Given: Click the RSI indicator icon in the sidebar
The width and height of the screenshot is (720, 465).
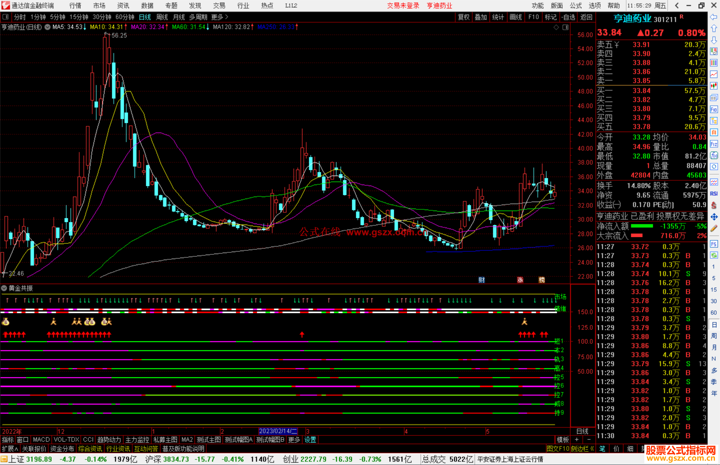Looking at the screenshot, I should [x=714, y=194].
